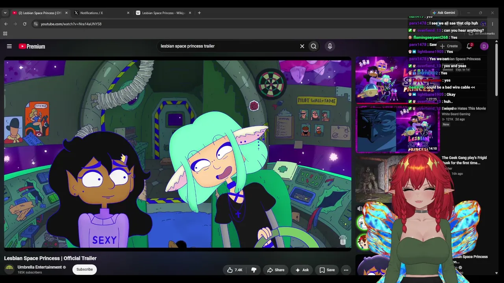
Task: Reload the YouTube page
Action: (24, 24)
